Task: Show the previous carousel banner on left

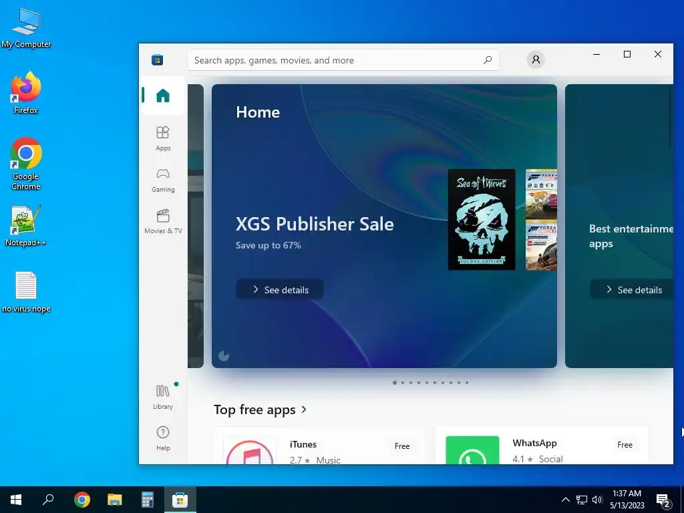Action: [196, 226]
